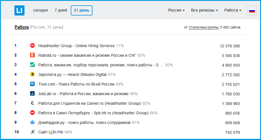Click the 89% share next to Trud.com

(x=120, y=84)
